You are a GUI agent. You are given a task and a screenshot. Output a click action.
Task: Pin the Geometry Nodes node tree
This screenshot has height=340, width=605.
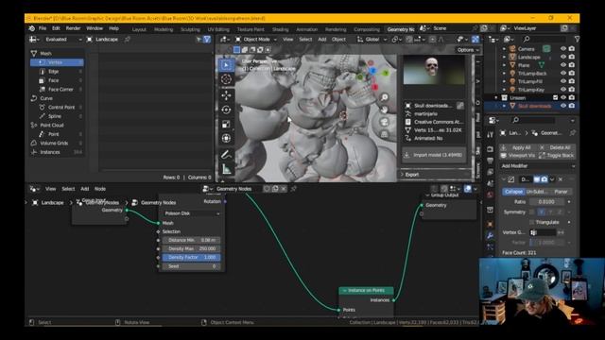tap(293, 189)
